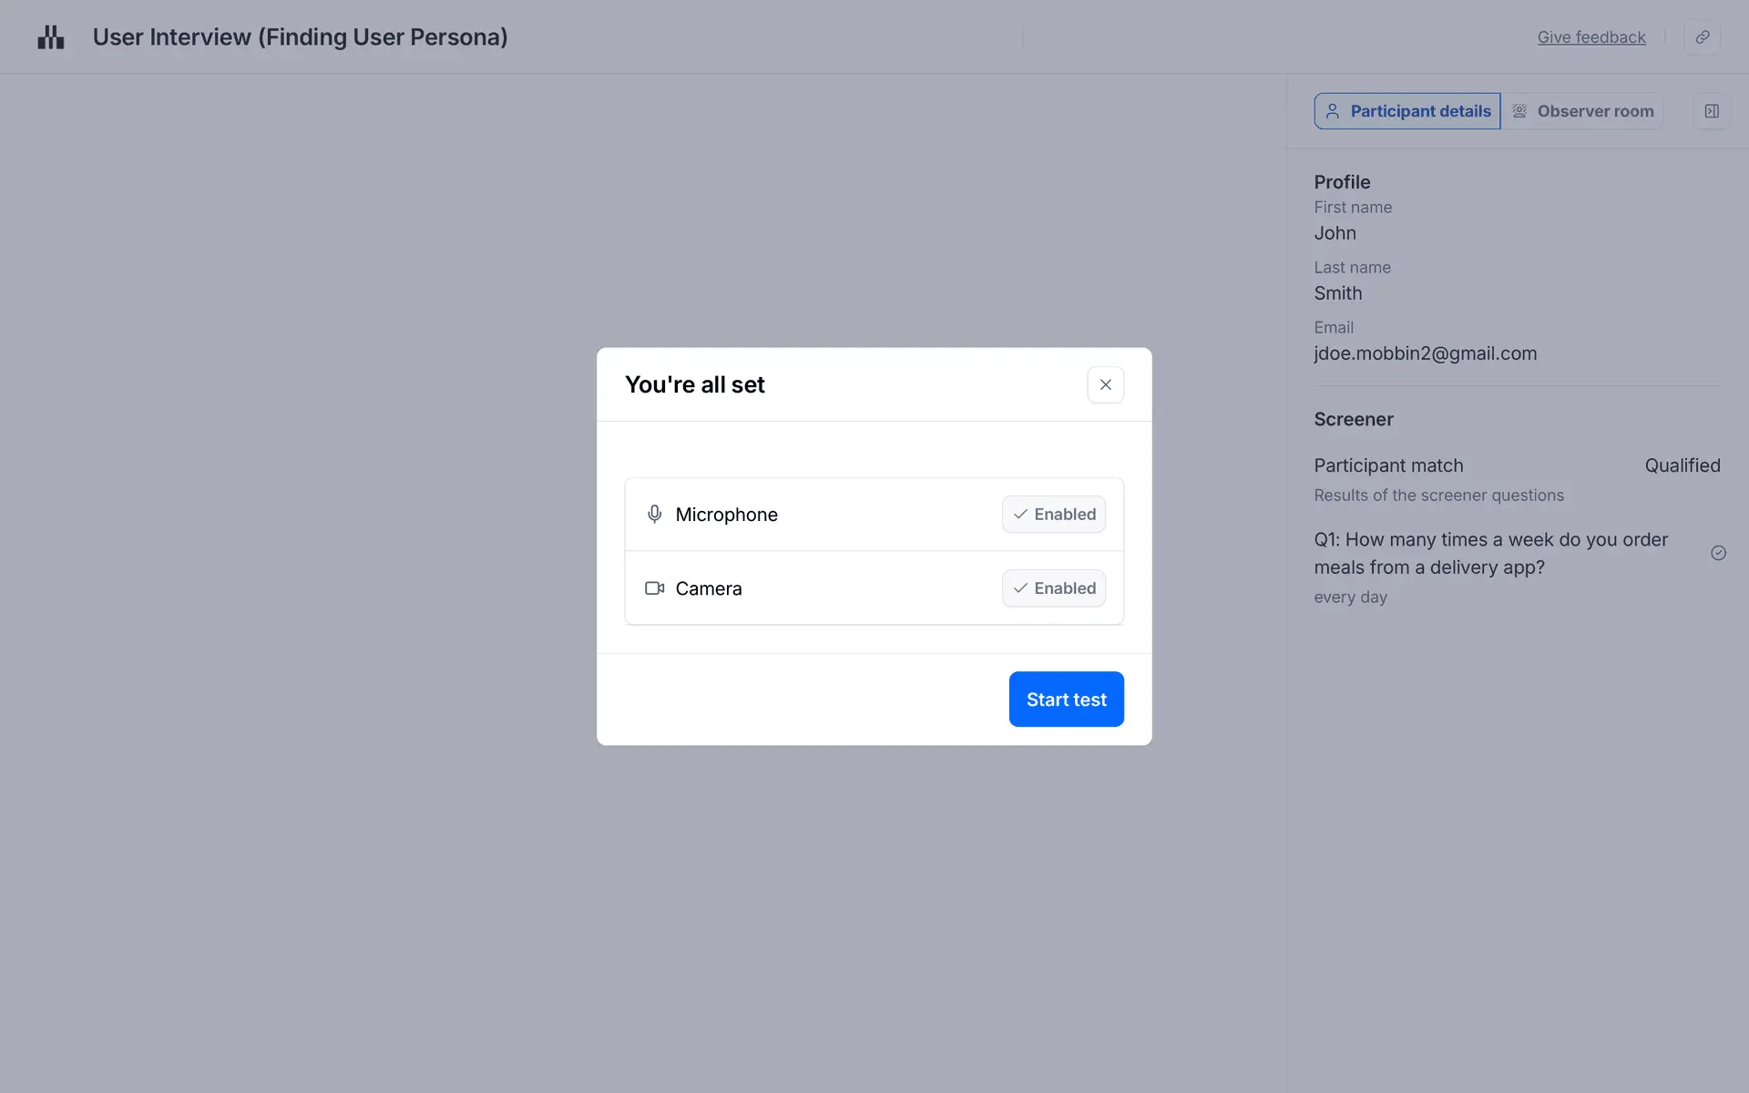Open the Give feedback link
The image size is (1749, 1093).
click(x=1591, y=37)
